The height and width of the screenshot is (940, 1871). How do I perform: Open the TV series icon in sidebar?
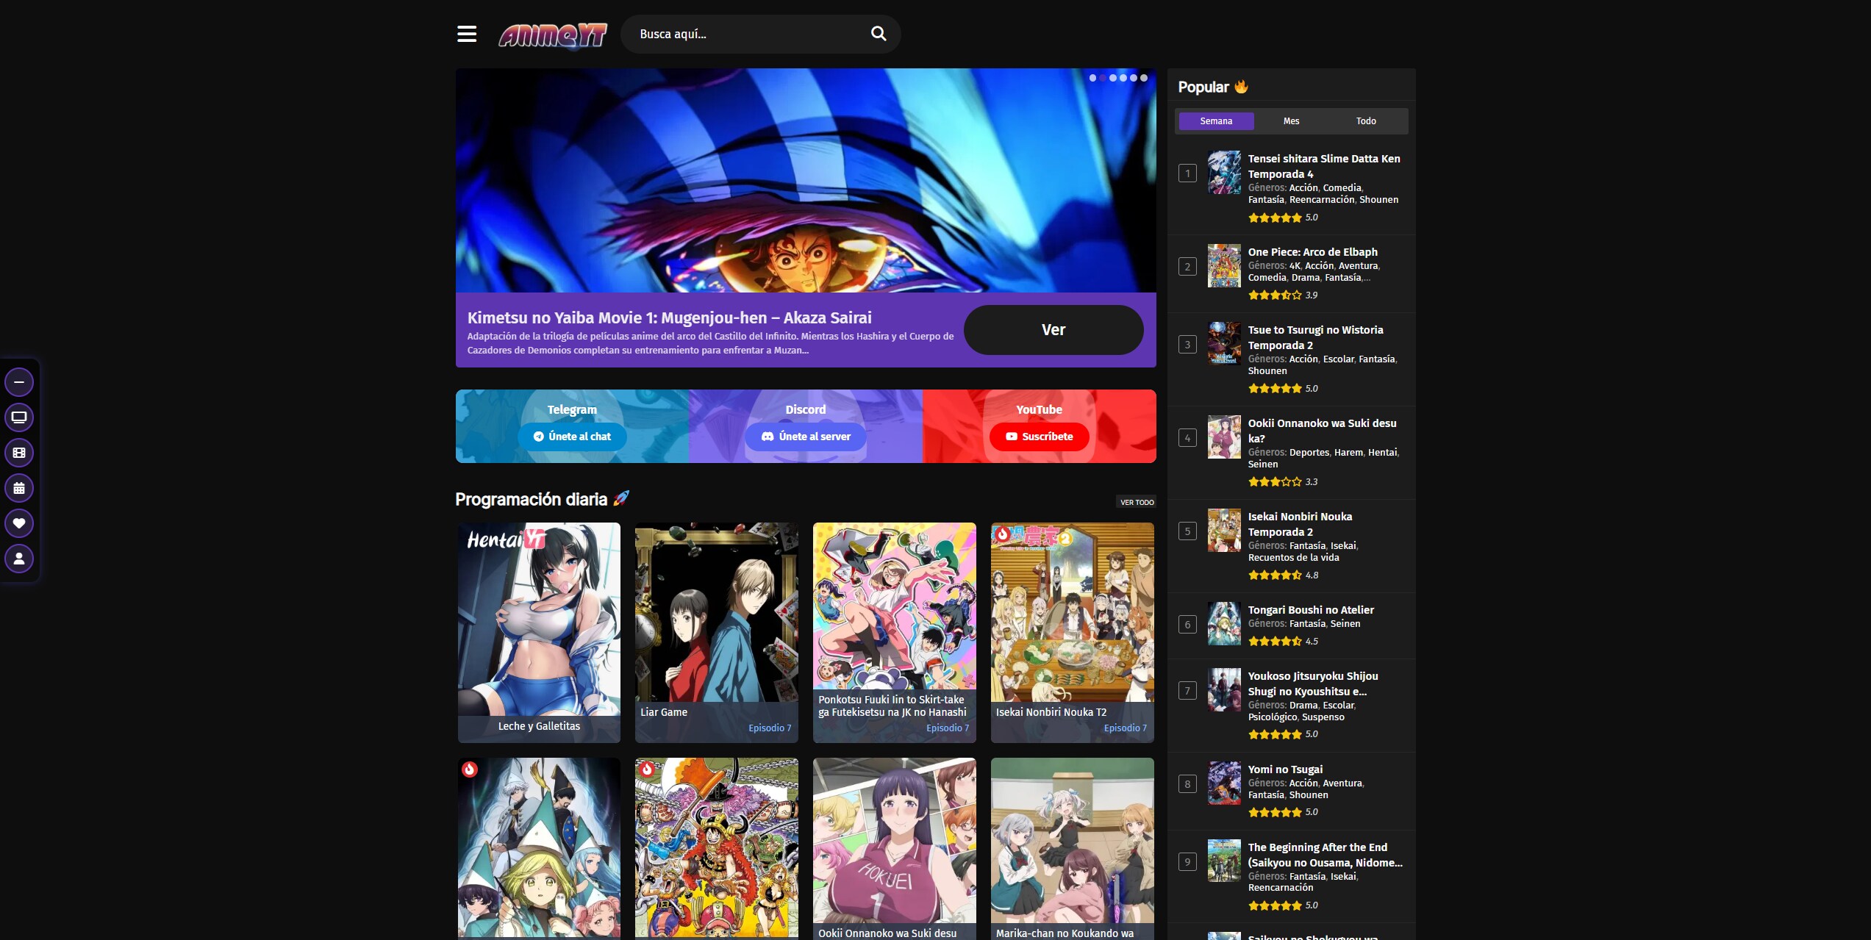tap(19, 417)
